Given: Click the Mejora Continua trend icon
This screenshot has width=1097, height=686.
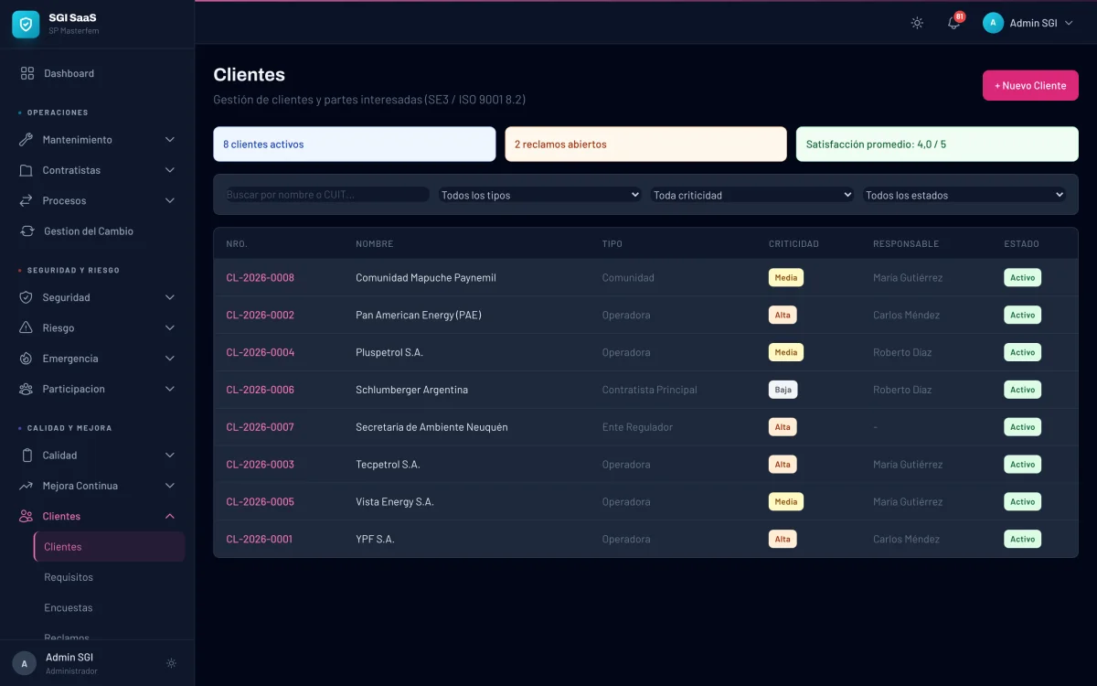Looking at the screenshot, I should click(27, 486).
